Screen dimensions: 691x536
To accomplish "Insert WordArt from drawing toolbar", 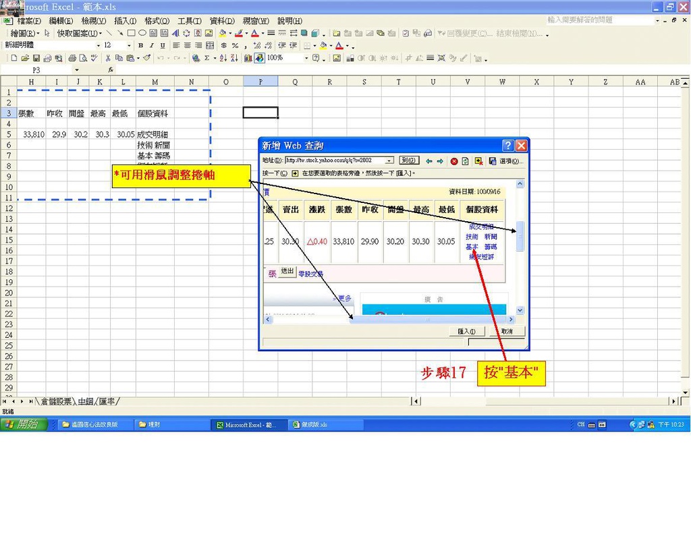I will click(x=175, y=33).
